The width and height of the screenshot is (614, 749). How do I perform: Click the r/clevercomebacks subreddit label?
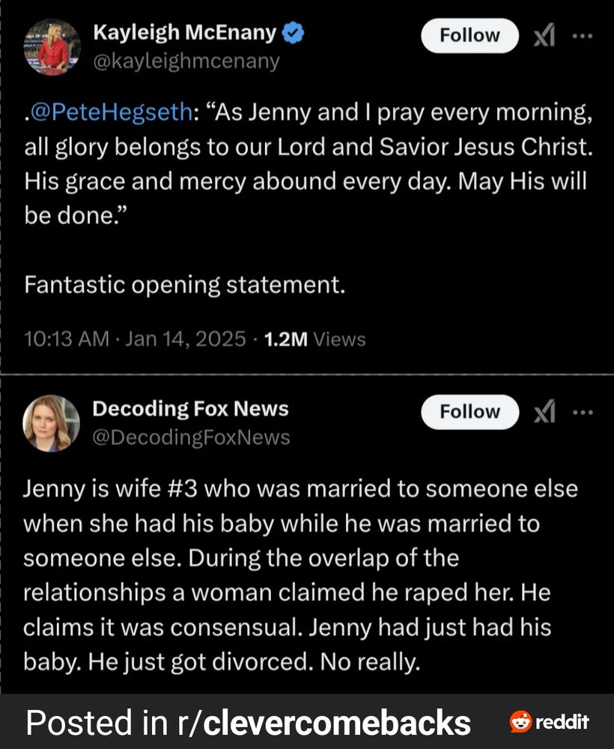coord(320,723)
